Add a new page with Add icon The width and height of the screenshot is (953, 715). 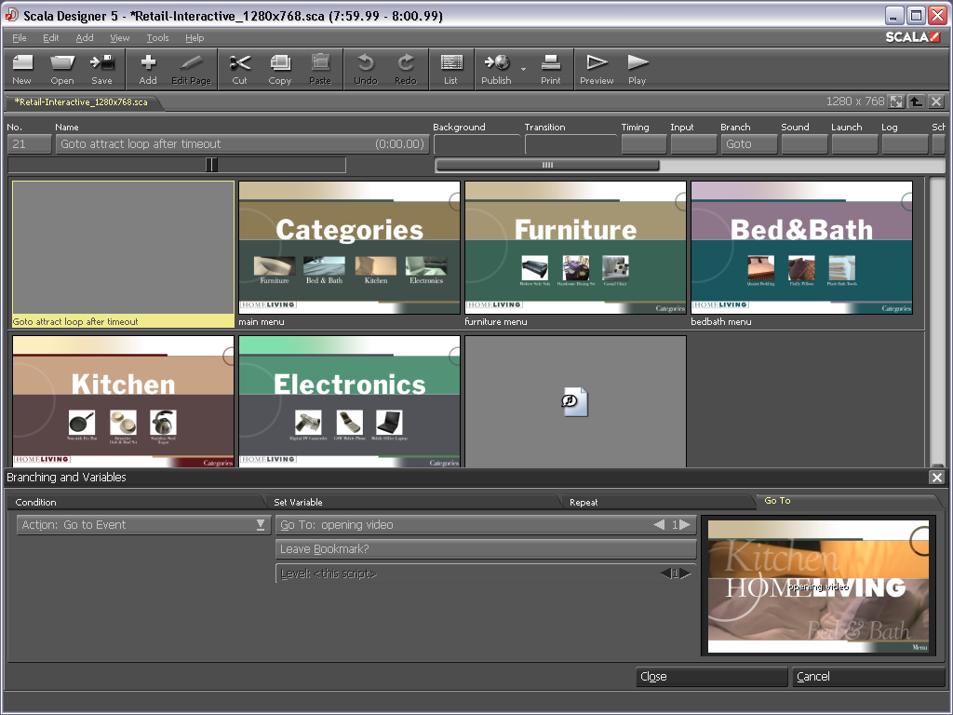[148, 69]
